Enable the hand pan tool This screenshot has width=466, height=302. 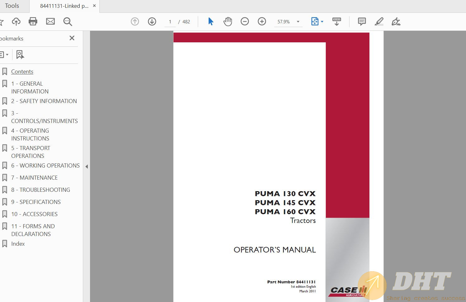pos(228,21)
